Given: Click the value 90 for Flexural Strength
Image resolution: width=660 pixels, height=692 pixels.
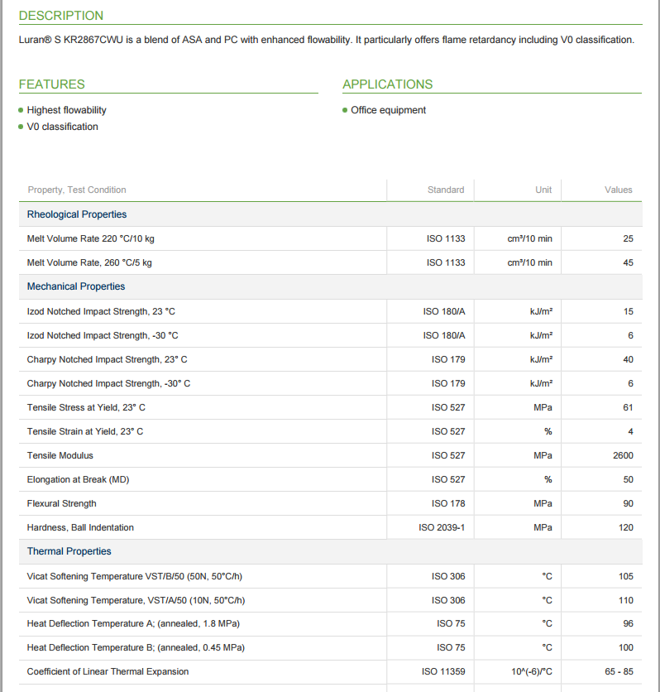Looking at the screenshot, I should [x=628, y=503].
